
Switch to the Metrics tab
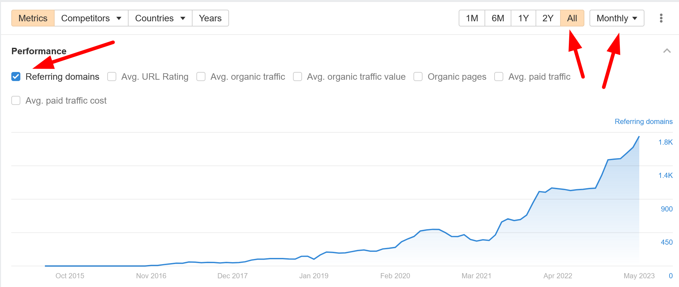click(x=33, y=18)
